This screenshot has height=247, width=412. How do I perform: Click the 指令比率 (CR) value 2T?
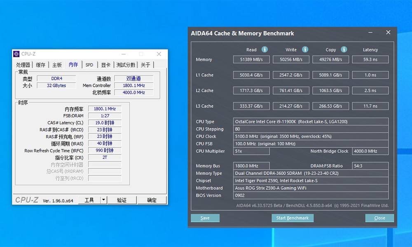[105, 158]
